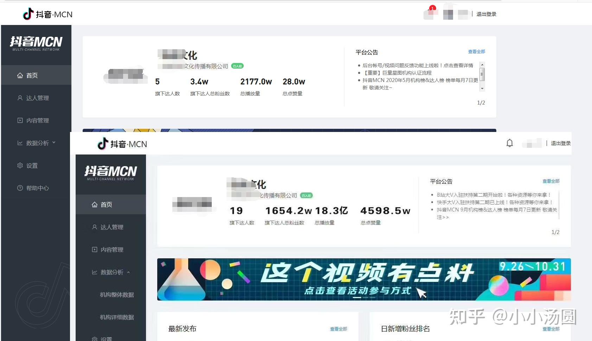Select 首页 in front window sidebar
592x341 pixels.
tap(110, 204)
